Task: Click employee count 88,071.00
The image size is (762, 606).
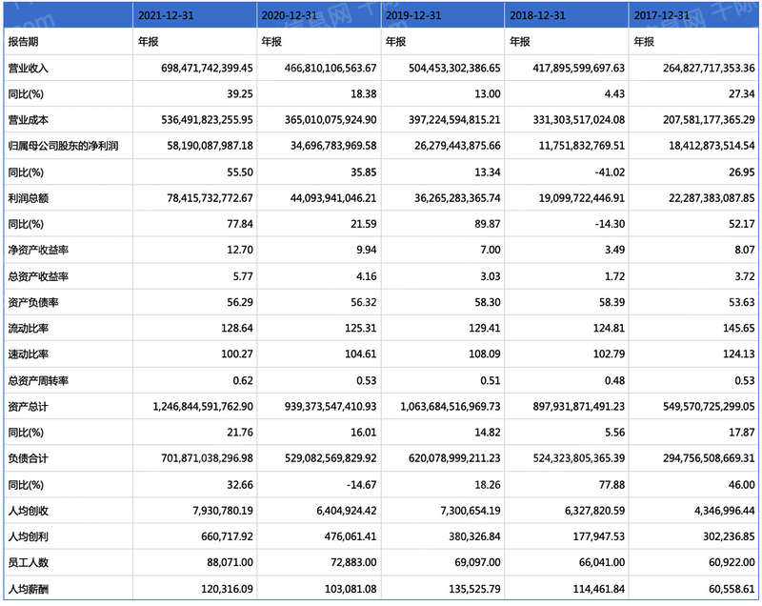Action: coord(230,563)
